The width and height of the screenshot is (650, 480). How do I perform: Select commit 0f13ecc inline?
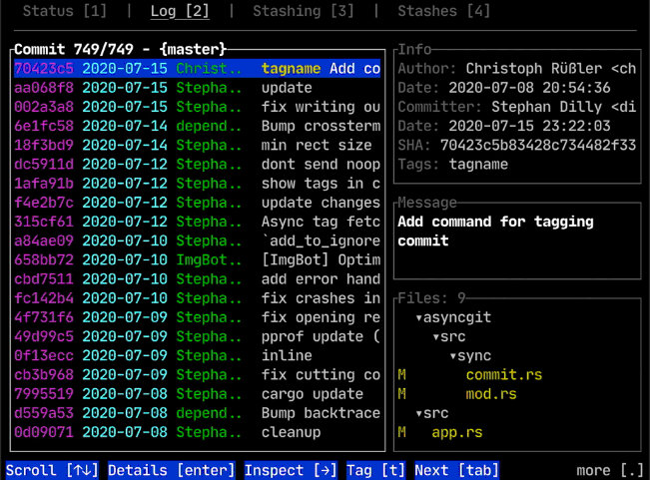click(197, 355)
